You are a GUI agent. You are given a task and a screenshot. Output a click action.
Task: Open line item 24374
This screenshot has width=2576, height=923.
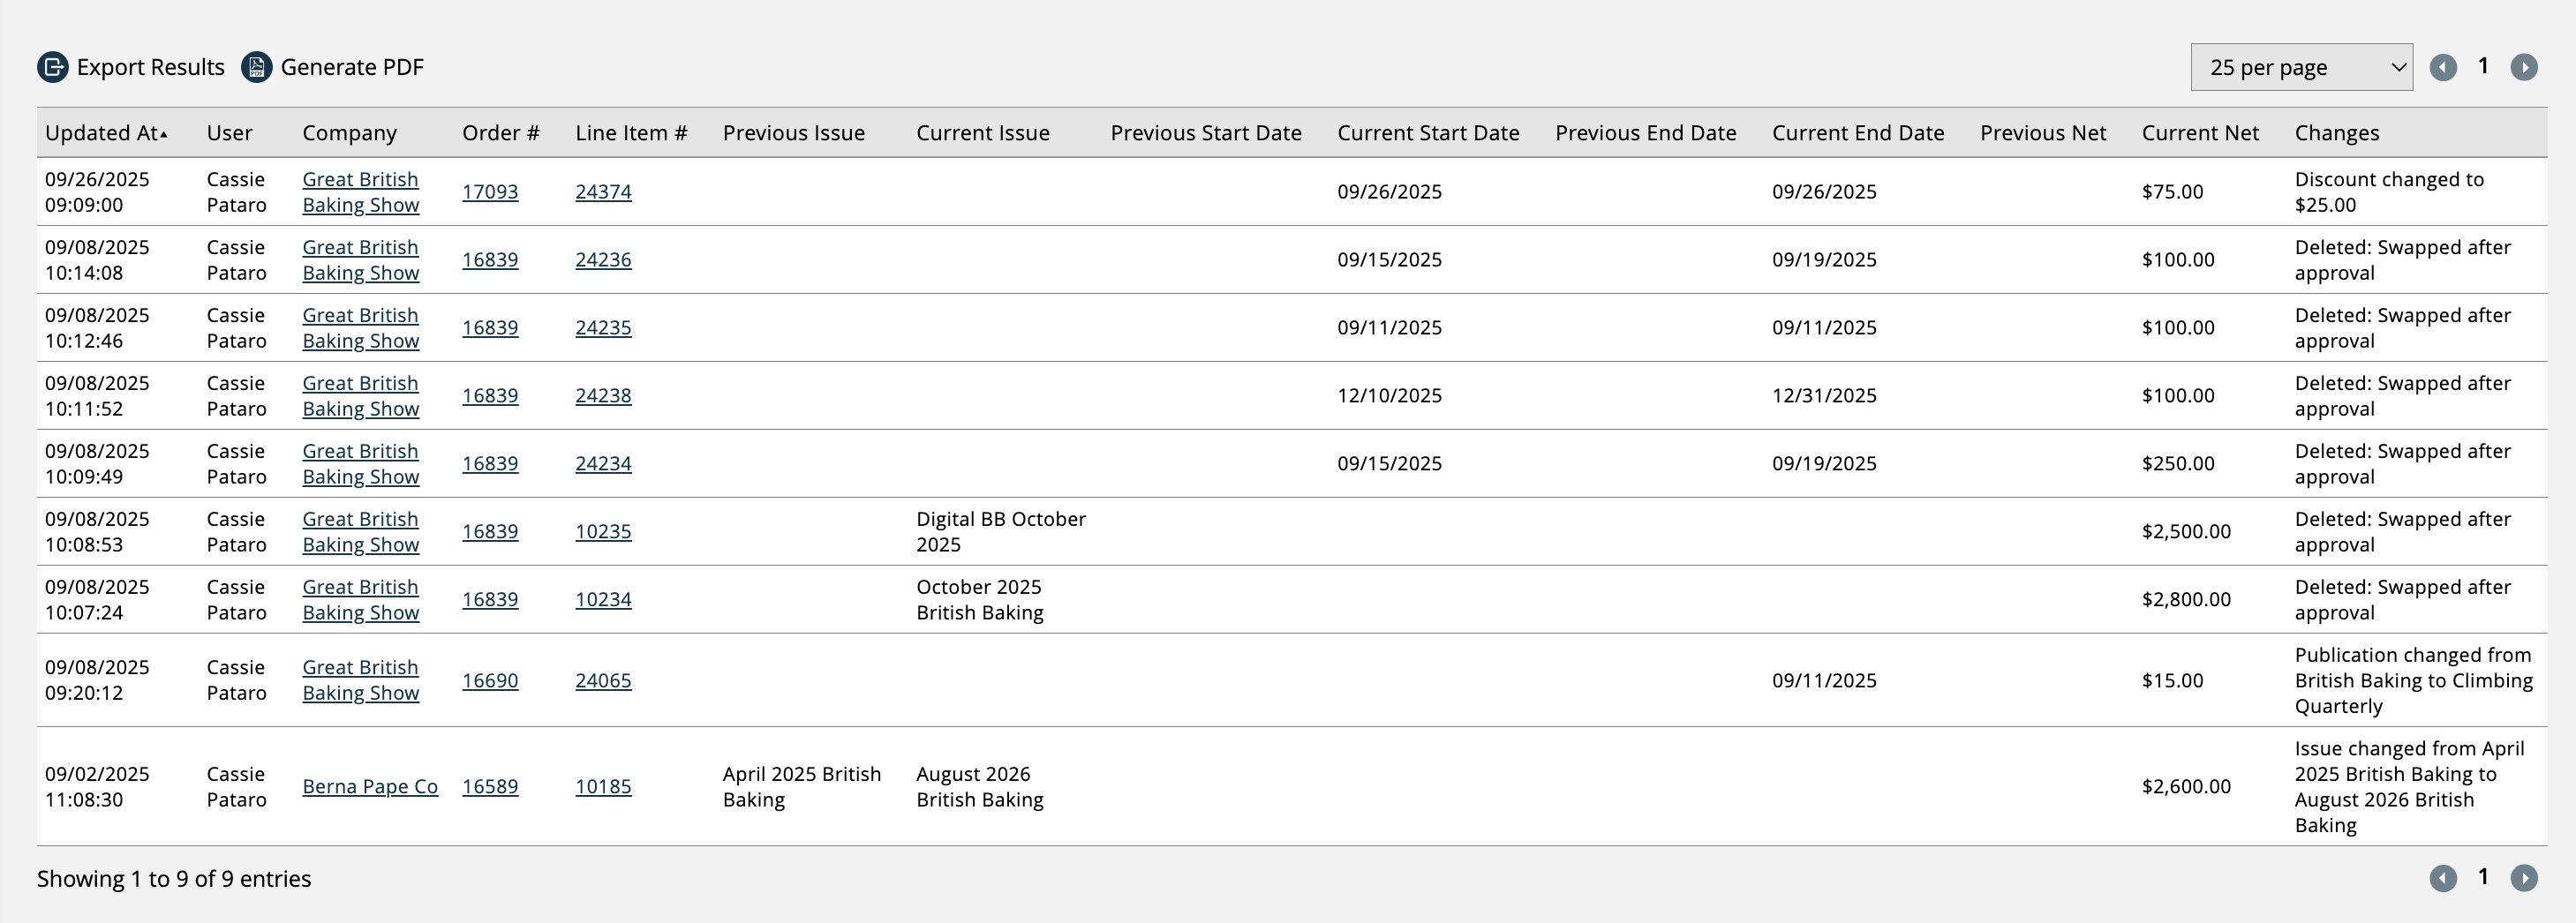[x=603, y=192]
